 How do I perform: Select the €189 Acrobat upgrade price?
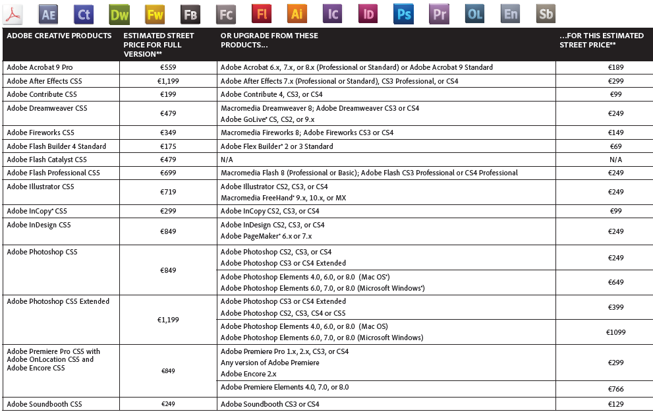pyautogui.click(x=616, y=67)
